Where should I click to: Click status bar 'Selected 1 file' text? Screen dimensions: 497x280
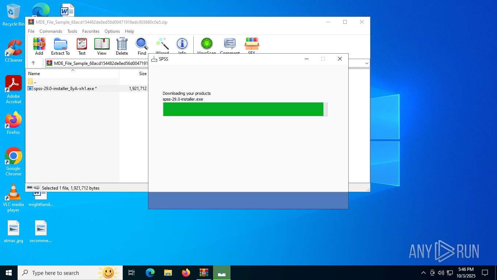71,188
